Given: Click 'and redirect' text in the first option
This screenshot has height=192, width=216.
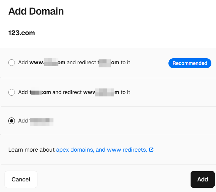Looking at the screenshot, I should [x=81, y=63].
